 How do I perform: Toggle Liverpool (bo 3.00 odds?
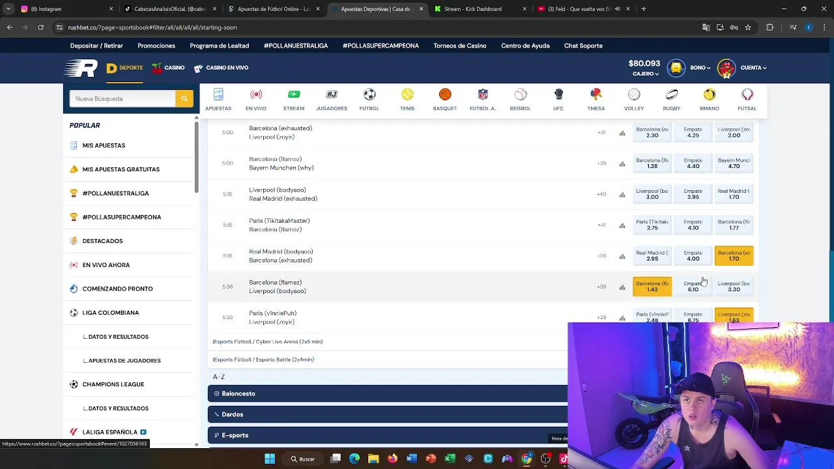(652, 193)
